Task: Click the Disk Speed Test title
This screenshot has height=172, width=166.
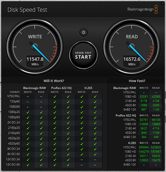Action: (27, 10)
